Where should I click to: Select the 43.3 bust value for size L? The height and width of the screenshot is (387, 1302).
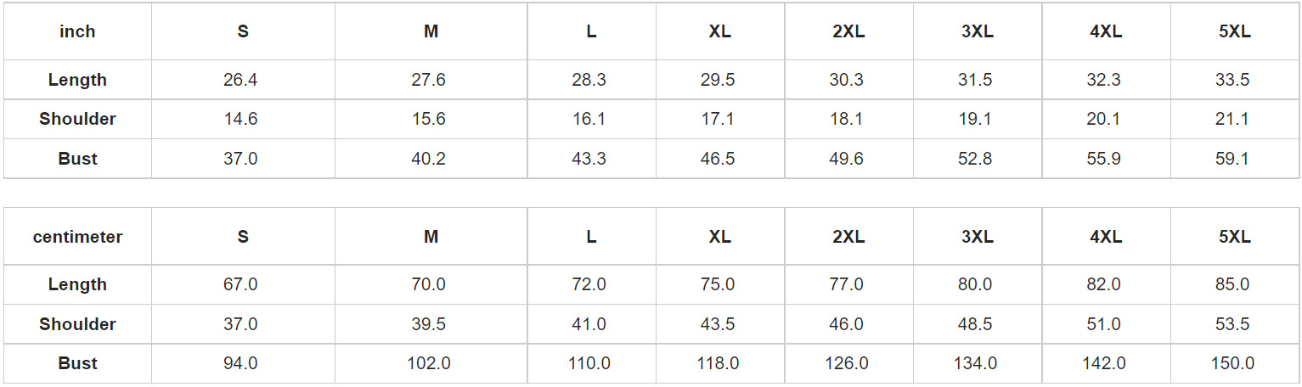pos(589,159)
